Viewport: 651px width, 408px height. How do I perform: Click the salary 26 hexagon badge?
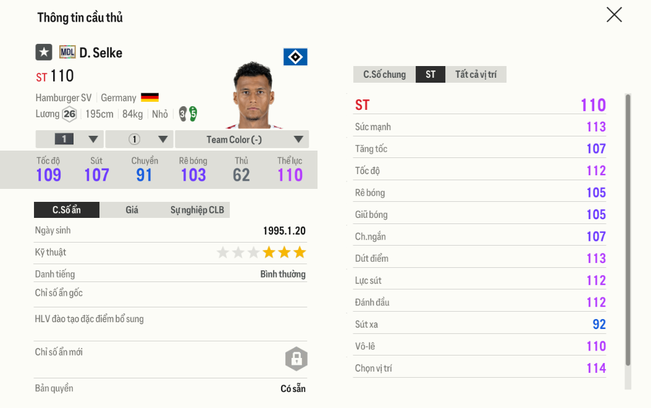[x=69, y=114]
